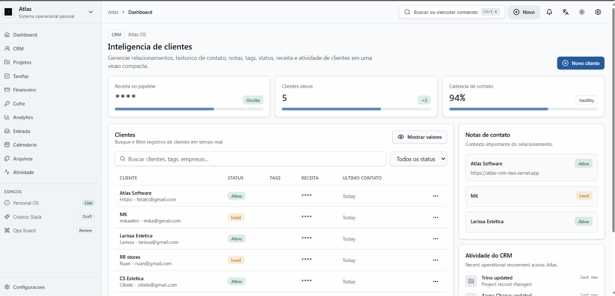Click the Novo cliente button
Viewport: 615px width, 296px height.
point(581,63)
